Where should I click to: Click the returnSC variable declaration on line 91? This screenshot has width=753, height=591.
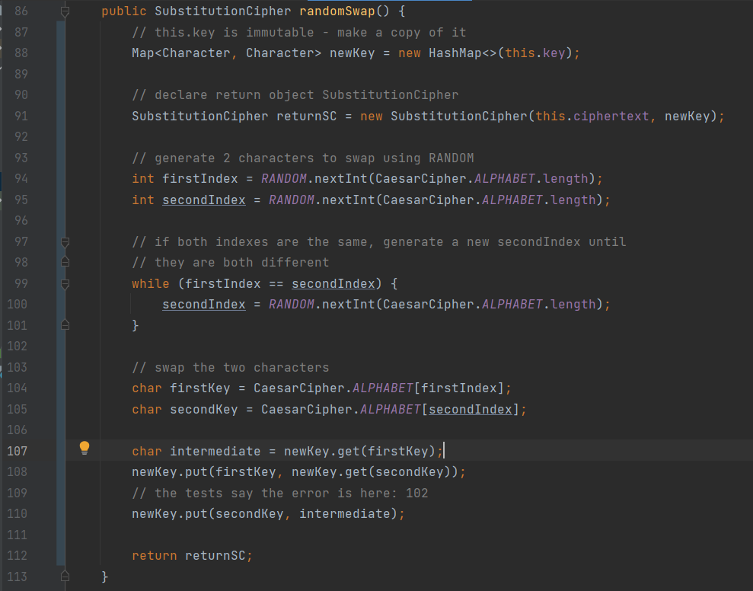(x=306, y=117)
